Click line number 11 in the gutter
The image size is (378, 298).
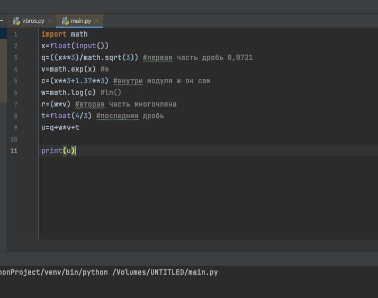tap(14, 151)
